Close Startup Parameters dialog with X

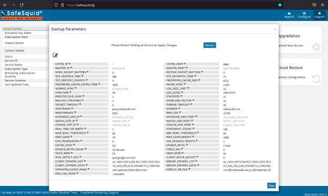275,29
